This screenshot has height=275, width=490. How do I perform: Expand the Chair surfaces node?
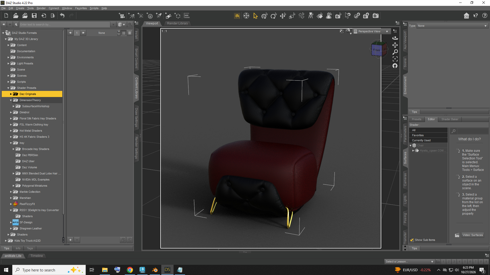[x=411, y=146]
